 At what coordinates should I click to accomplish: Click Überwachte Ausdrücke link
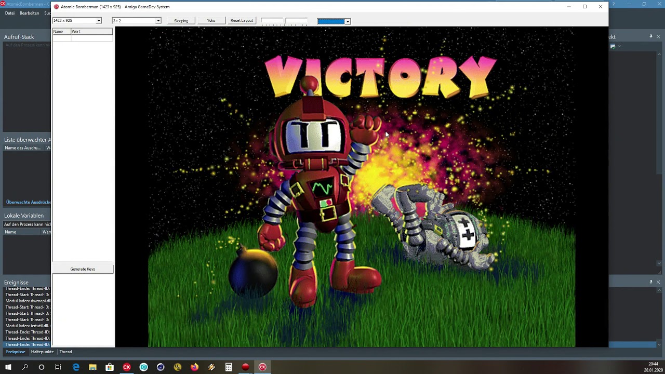tap(28, 202)
